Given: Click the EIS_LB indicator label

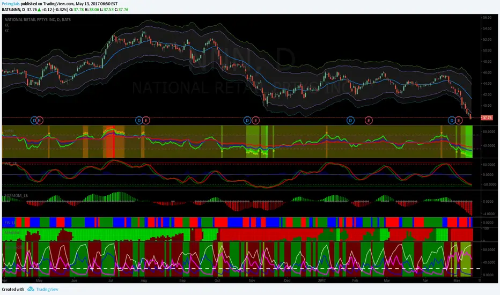Looking at the screenshot, I should coord(10,223).
